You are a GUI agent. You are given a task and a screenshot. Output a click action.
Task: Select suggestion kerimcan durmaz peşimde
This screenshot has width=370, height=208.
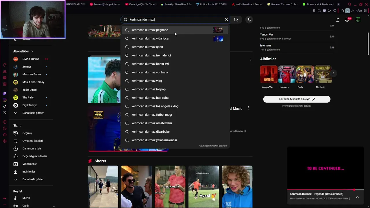tap(175, 30)
